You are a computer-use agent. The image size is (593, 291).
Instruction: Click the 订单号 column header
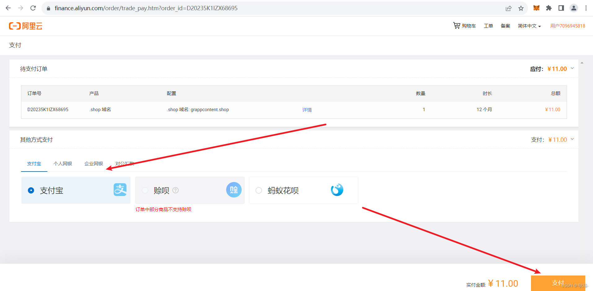[x=34, y=93]
